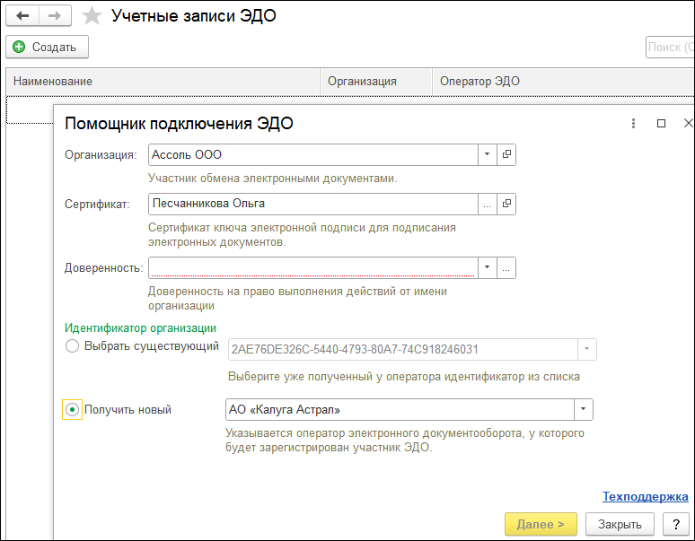
Task: Select the 'Выбрать существующий' radio option
Action: tap(73, 346)
